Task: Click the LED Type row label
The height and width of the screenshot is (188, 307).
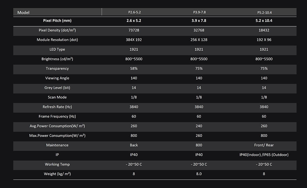Action: point(57,50)
